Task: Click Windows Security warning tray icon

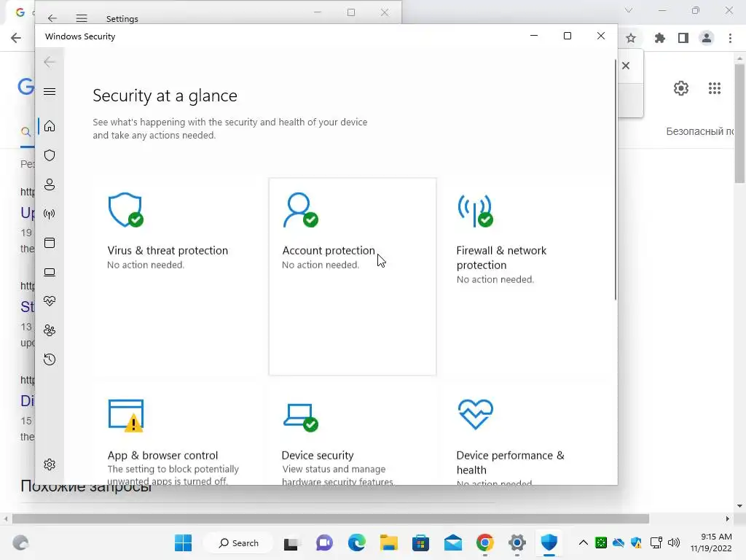Action: [636, 542]
